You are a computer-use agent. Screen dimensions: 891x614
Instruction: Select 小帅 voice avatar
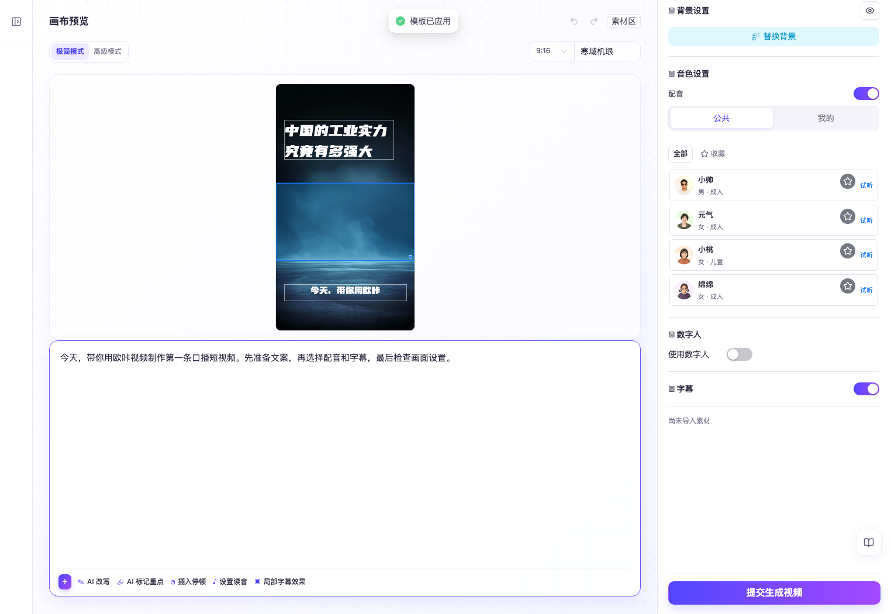point(684,185)
